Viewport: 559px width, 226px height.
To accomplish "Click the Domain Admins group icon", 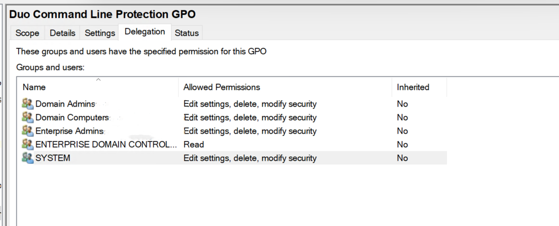I will coord(28,103).
